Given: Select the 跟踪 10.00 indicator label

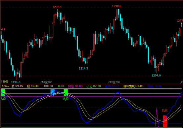Looking at the screenshot, I should [x=155, y=86].
